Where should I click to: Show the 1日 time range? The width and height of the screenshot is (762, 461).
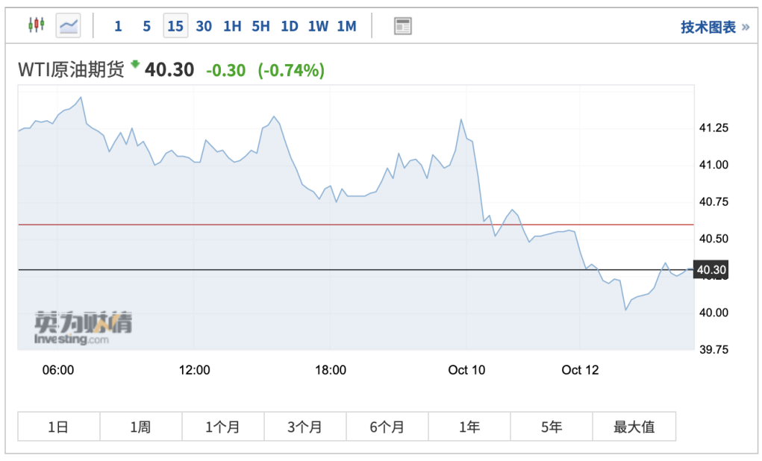click(x=58, y=427)
